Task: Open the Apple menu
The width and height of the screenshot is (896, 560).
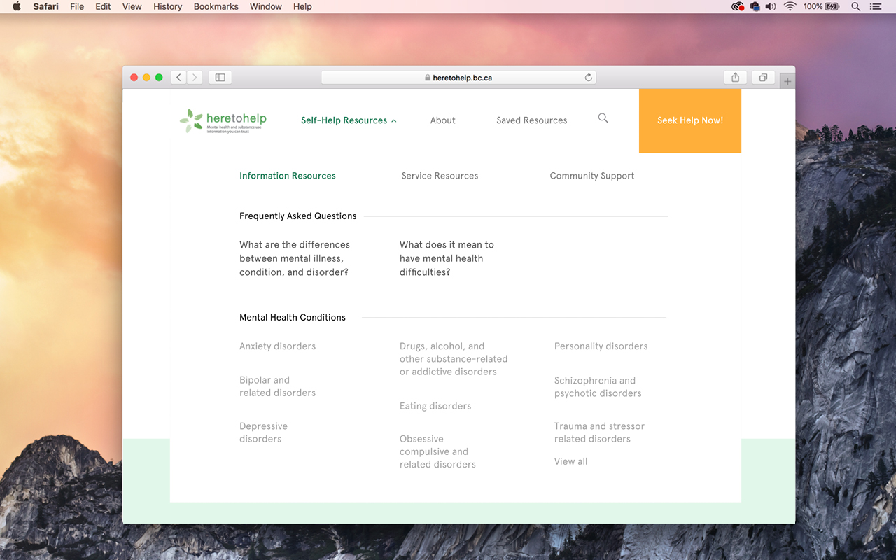Action: [17, 6]
